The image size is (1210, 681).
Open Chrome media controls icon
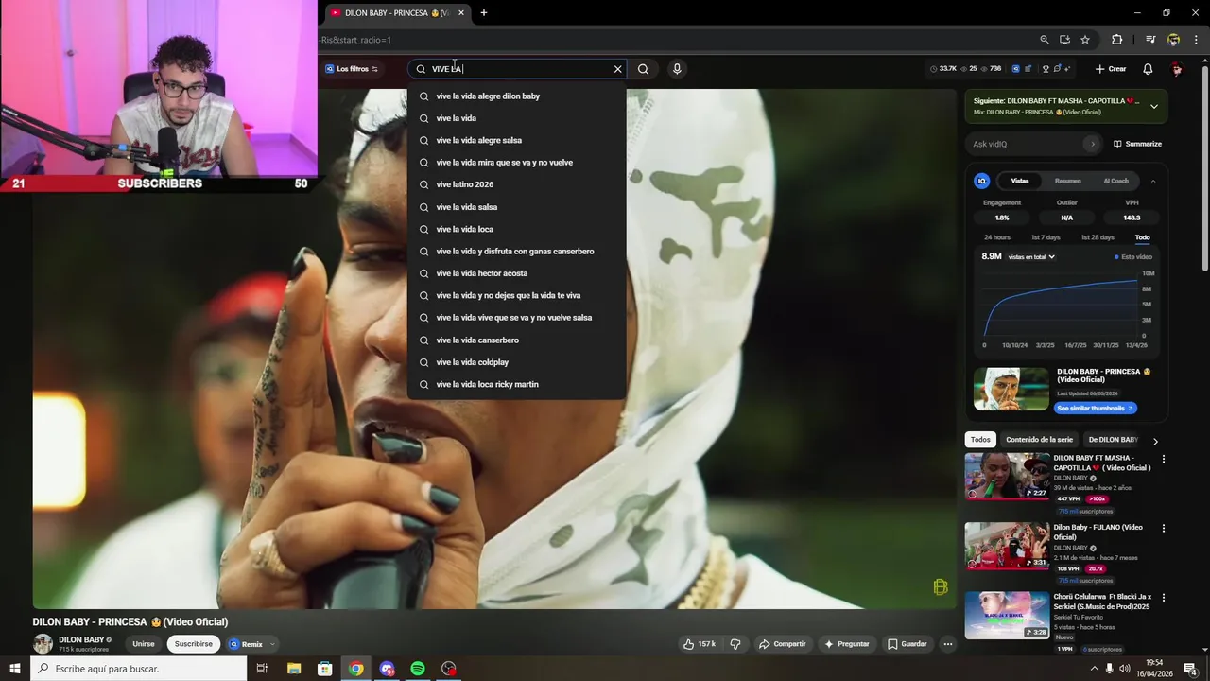1150,40
